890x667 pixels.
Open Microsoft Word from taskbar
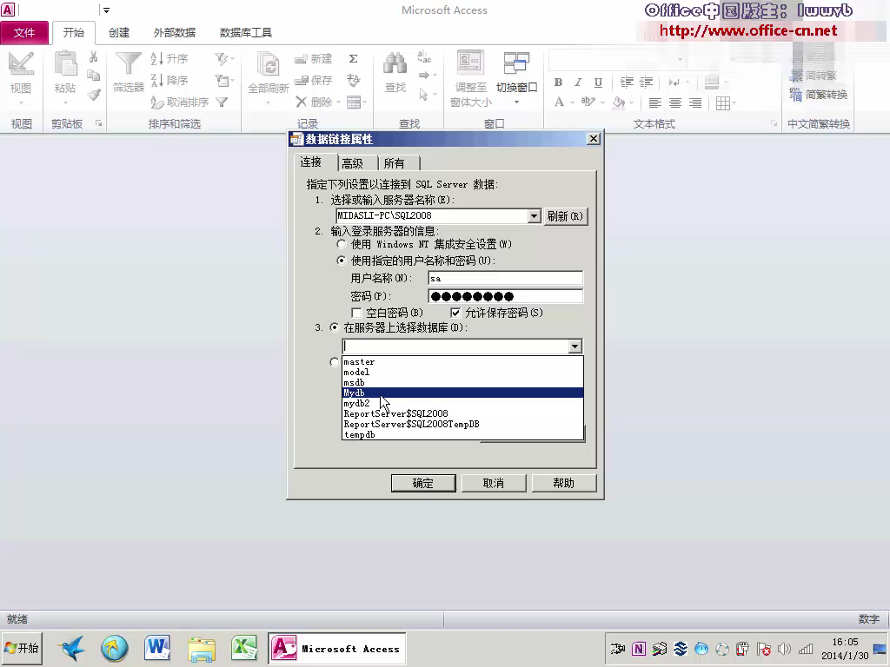157,648
